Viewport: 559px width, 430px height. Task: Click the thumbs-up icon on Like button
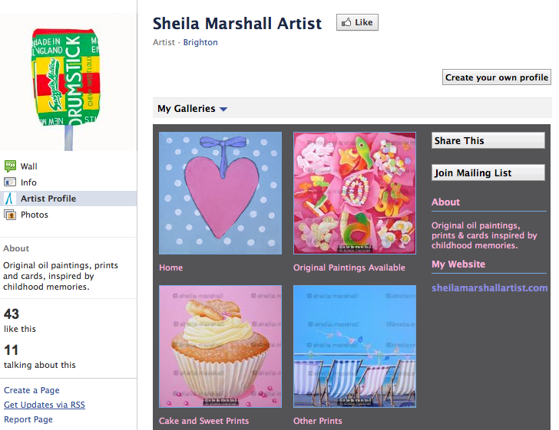pyautogui.click(x=346, y=22)
